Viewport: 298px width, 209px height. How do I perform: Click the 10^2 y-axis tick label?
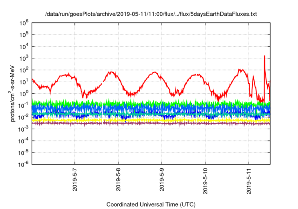[x=24, y=70]
